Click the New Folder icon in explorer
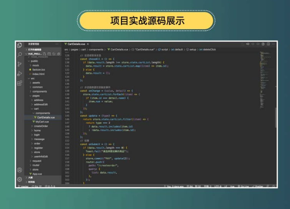The height and width of the screenshot is (209, 290). click(49, 54)
